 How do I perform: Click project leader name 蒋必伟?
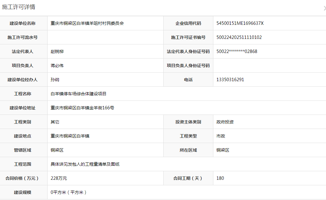tap(57, 66)
